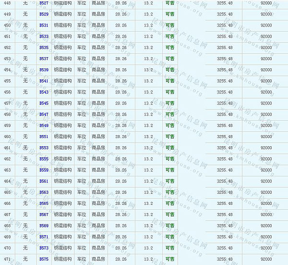
Task: Click the B531 parking space link
Action: (x=44, y=25)
